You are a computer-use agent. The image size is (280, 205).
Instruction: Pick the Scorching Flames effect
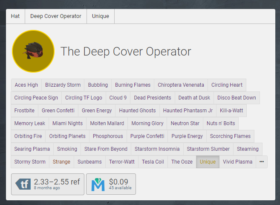click(231, 136)
